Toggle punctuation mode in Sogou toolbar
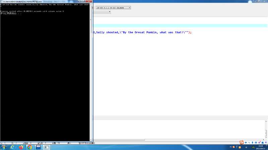This screenshot has width=268, height=150. tap(249, 143)
